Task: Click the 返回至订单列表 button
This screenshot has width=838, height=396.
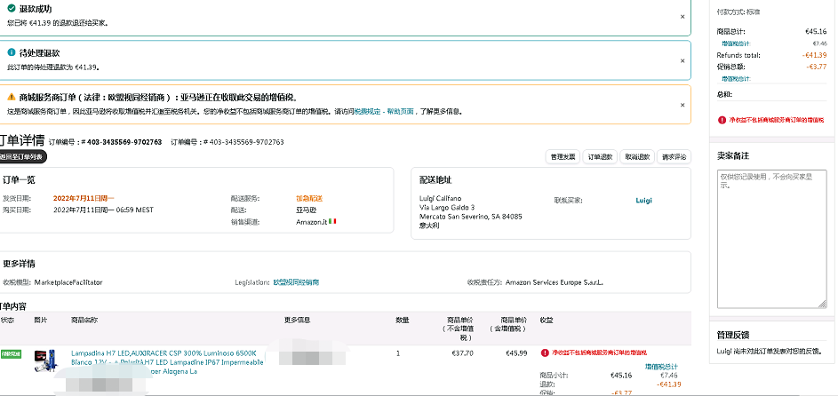Action: [x=21, y=156]
